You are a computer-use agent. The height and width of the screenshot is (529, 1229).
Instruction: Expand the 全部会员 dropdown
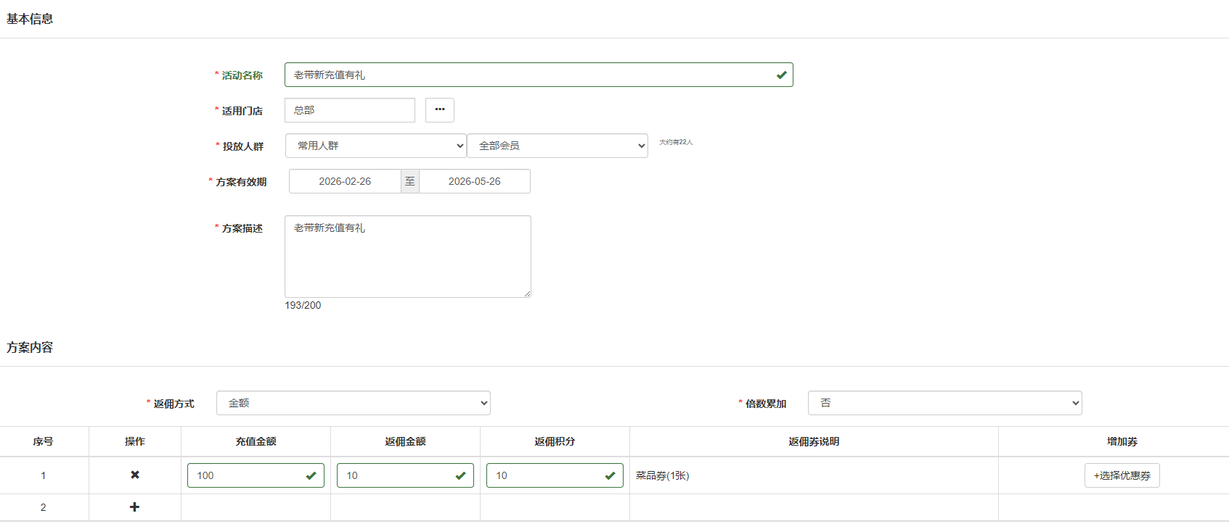click(557, 146)
